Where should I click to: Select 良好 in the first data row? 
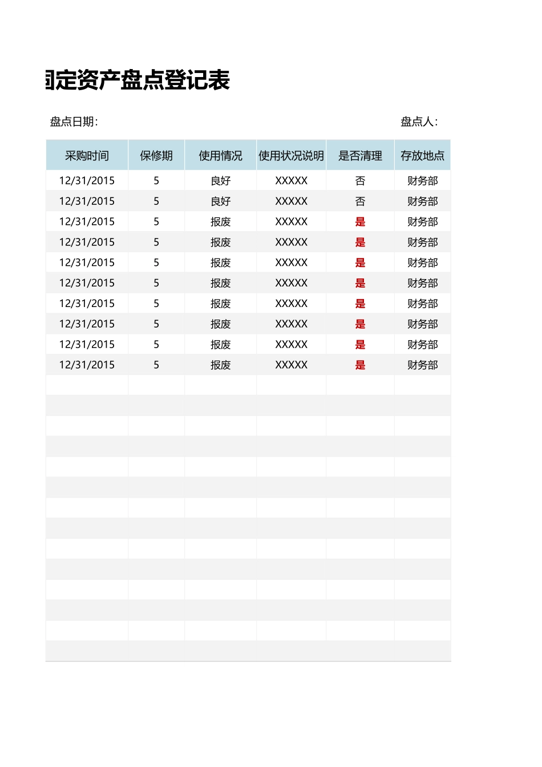pyautogui.click(x=220, y=181)
